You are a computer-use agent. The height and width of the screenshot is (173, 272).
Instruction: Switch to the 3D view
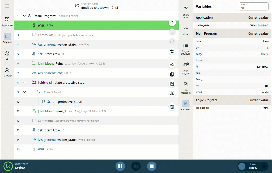(7, 55)
